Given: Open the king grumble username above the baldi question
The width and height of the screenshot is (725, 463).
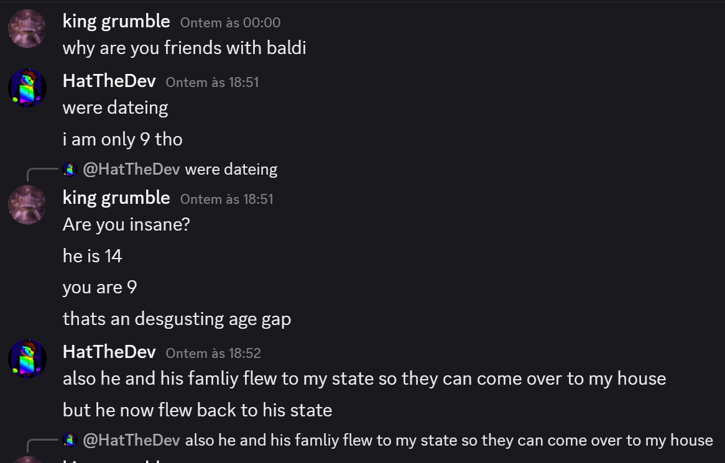Looking at the screenshot, I should (x=116, y=21).
